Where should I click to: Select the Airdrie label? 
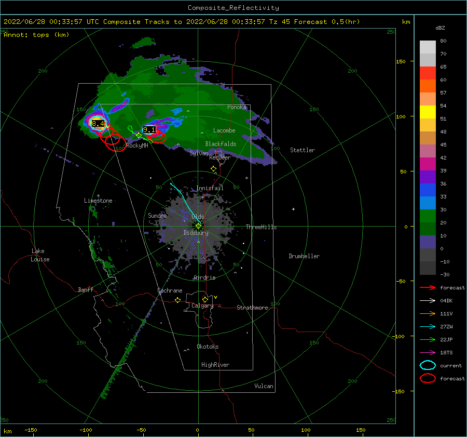204,277
